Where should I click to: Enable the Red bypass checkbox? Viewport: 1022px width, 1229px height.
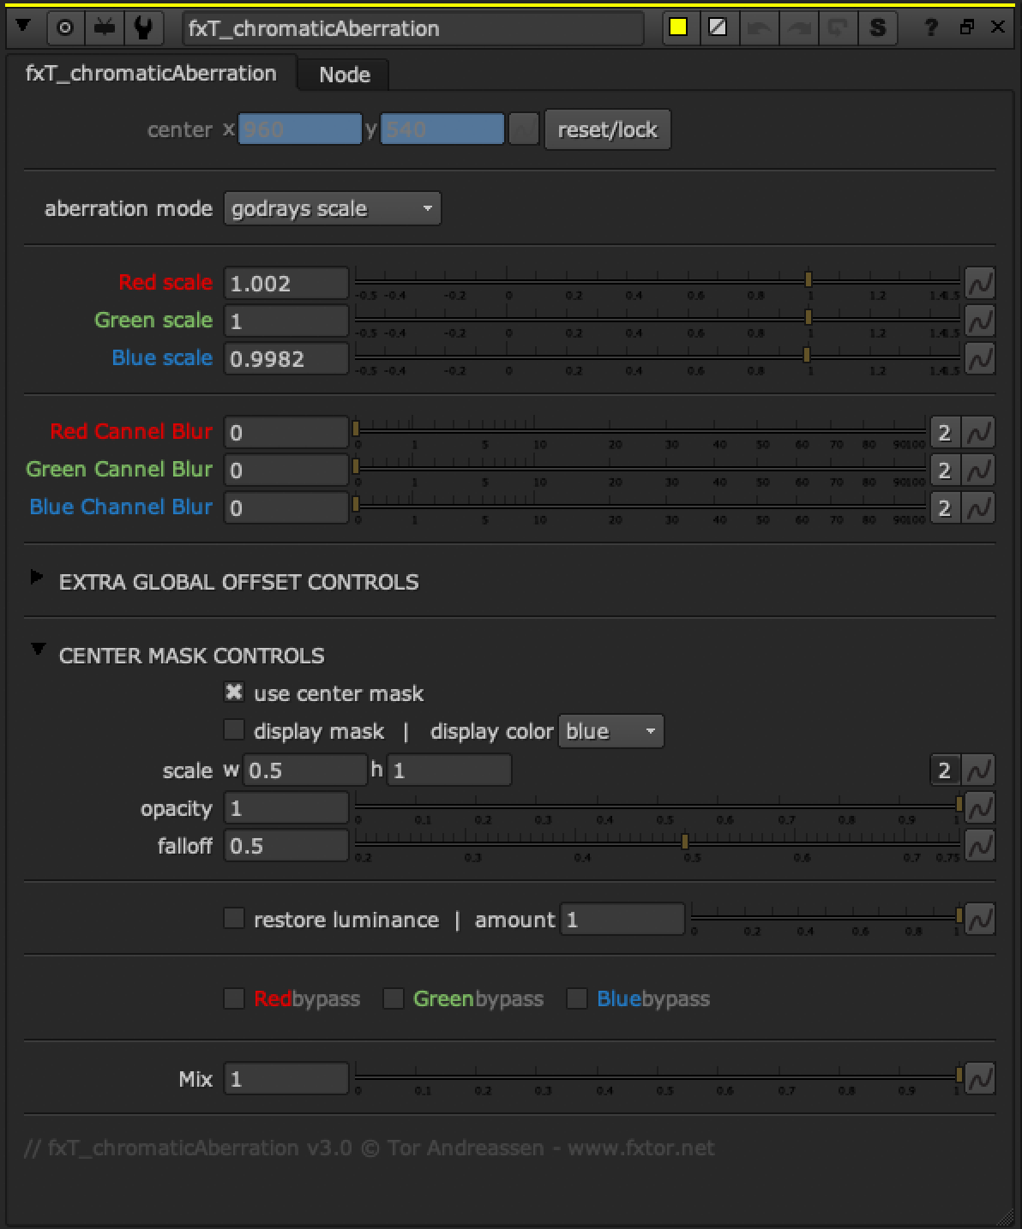pos(233,998)
